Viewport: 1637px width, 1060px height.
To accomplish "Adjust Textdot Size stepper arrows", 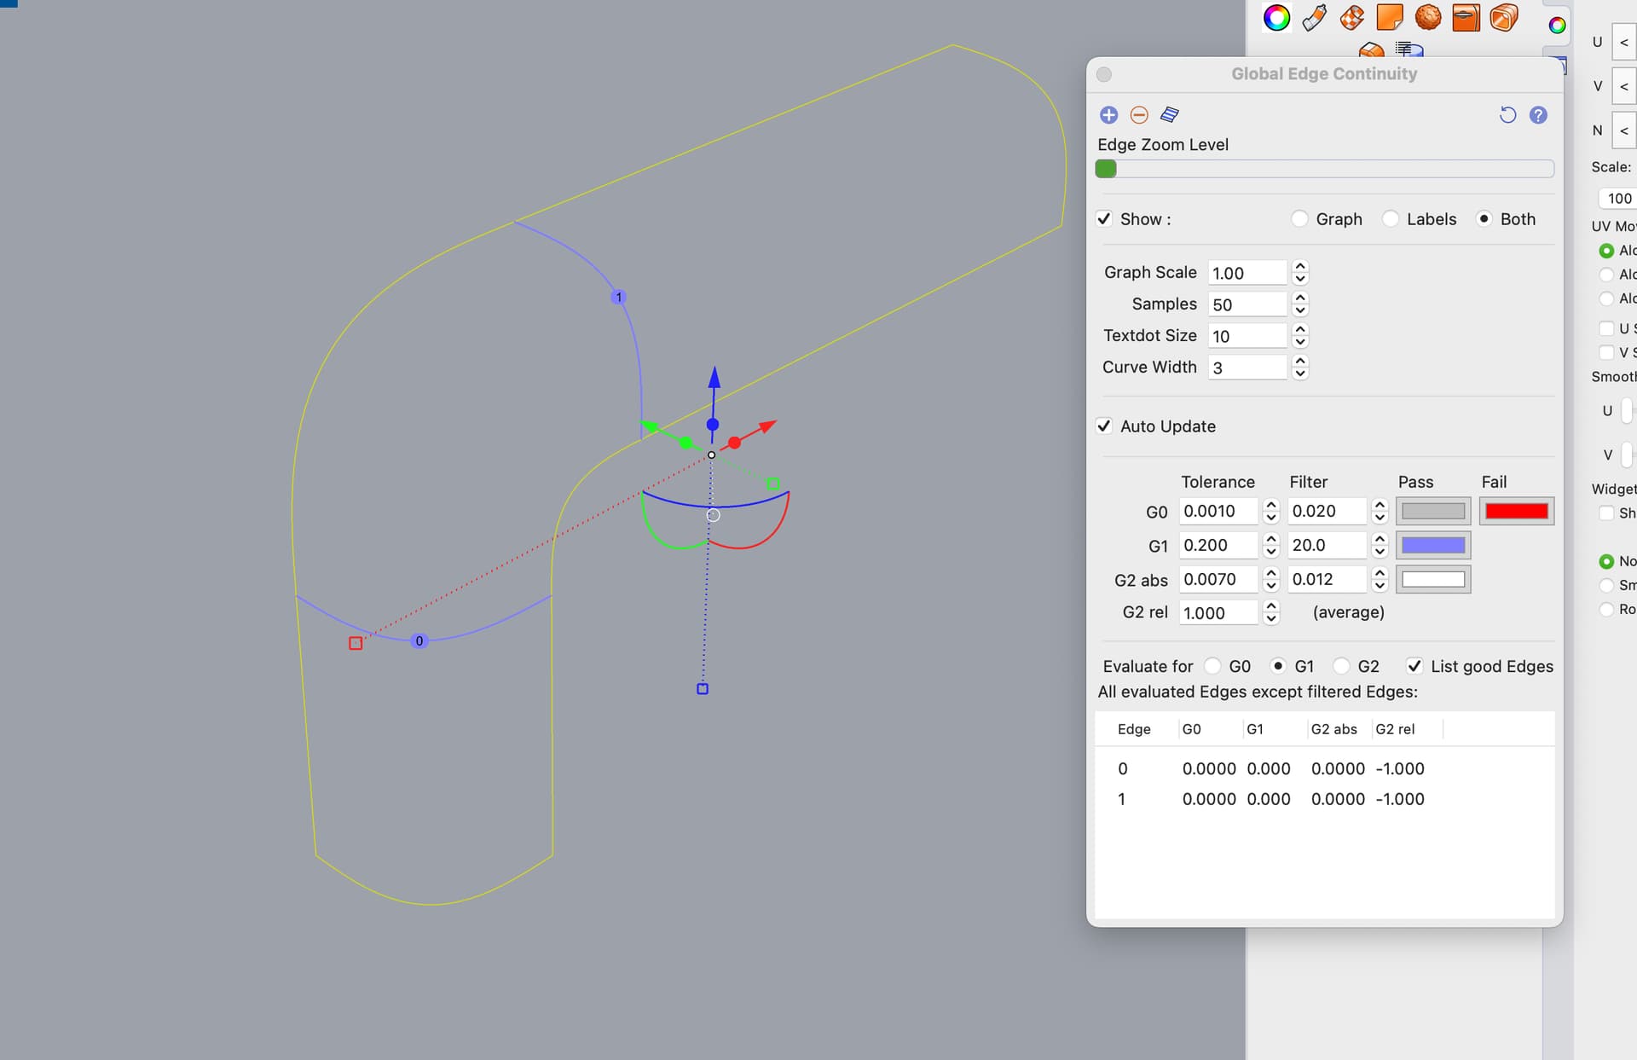I will [1300, 336].
